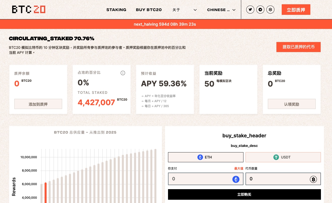The height and width of the screenshot is (203, 332).
Task: Click the Bitcoin coin icon in 代币数量 field
Action: click(313, 179)
